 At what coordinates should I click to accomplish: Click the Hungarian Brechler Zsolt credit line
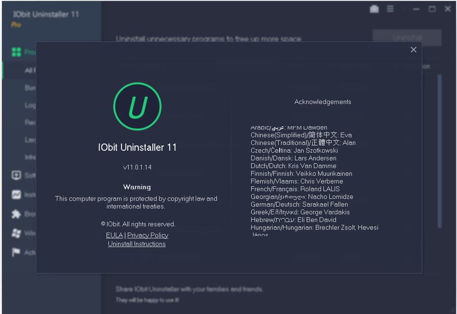click(314, 227)
